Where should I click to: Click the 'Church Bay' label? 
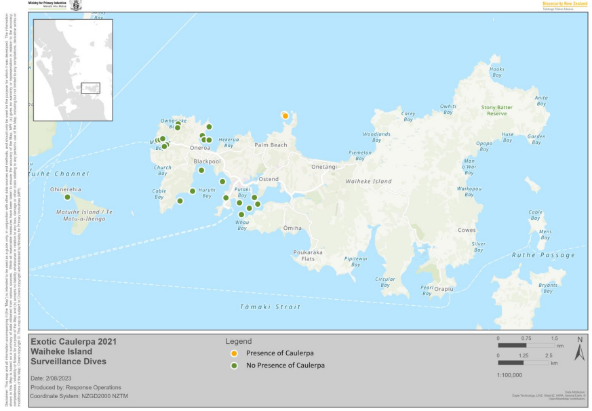click(x=162, y=170)
